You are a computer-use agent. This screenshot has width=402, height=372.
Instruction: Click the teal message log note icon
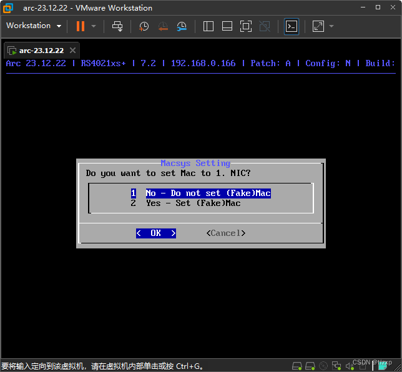(383, 366)
